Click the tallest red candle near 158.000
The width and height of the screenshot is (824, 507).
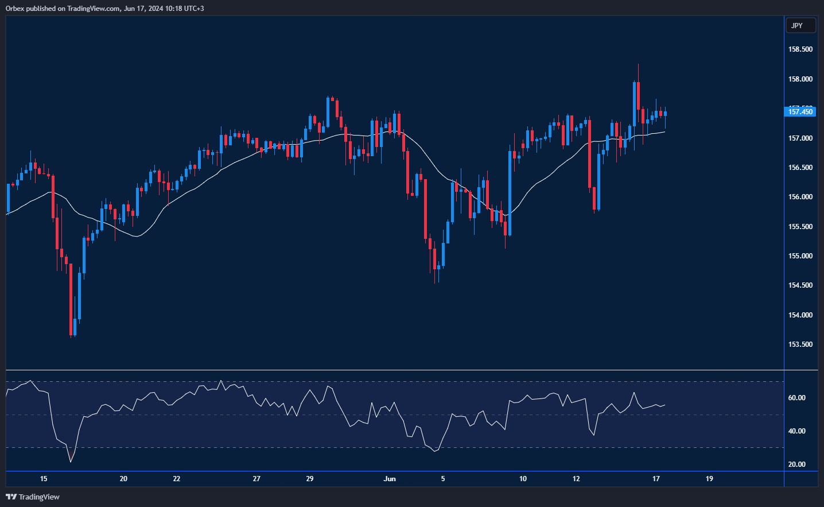(x=638, y=95)
